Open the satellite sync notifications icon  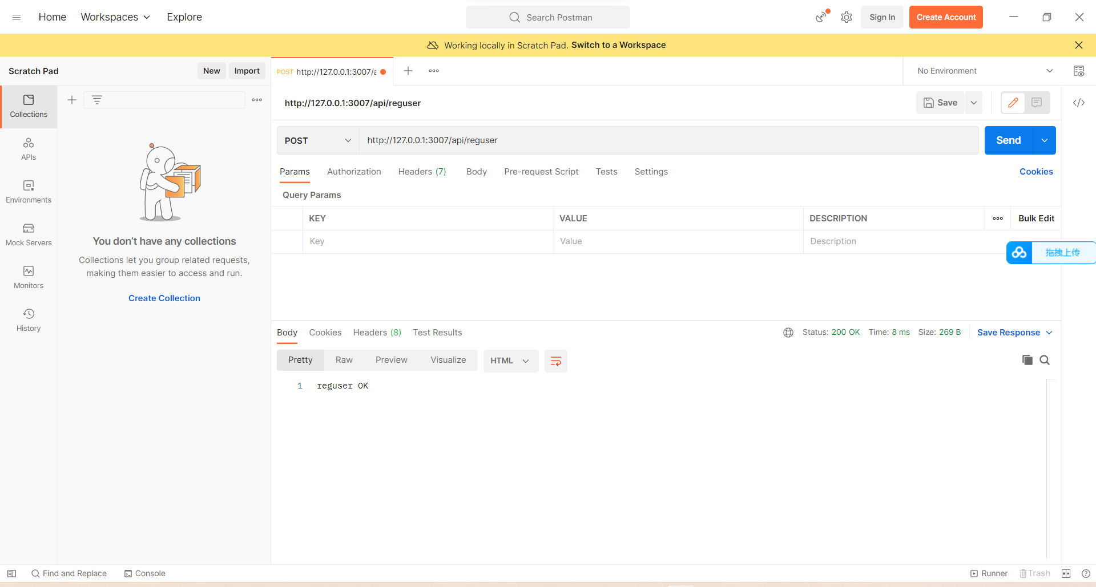point(821,17)
